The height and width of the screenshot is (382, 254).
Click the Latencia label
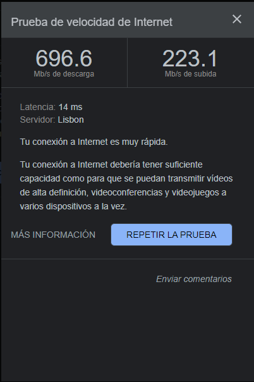[x=38, y=107]
